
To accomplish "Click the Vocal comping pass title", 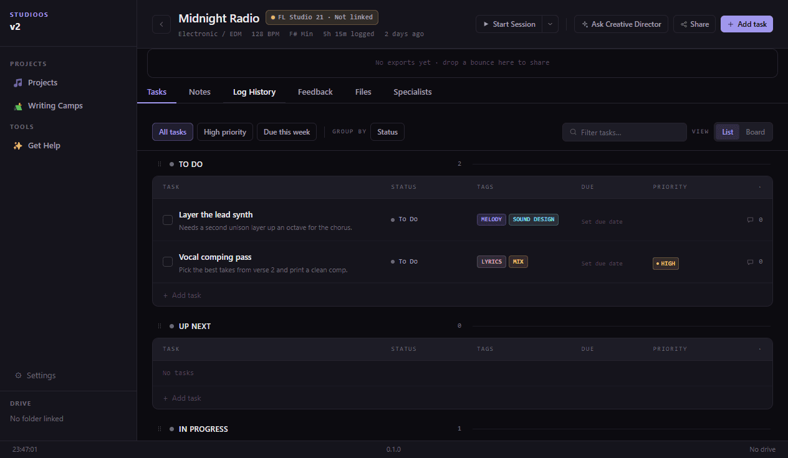I will pos(215,257).
